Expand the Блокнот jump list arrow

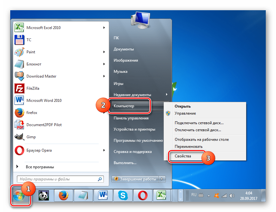(104, 64)
